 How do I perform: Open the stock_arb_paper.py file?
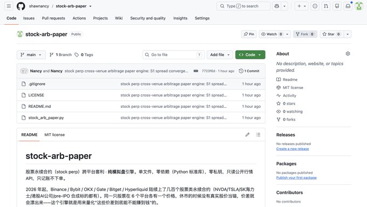[x=46, y=118]
